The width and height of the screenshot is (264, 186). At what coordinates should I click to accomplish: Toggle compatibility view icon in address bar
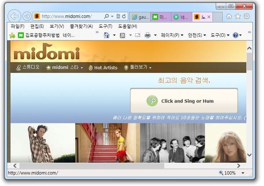118,16
